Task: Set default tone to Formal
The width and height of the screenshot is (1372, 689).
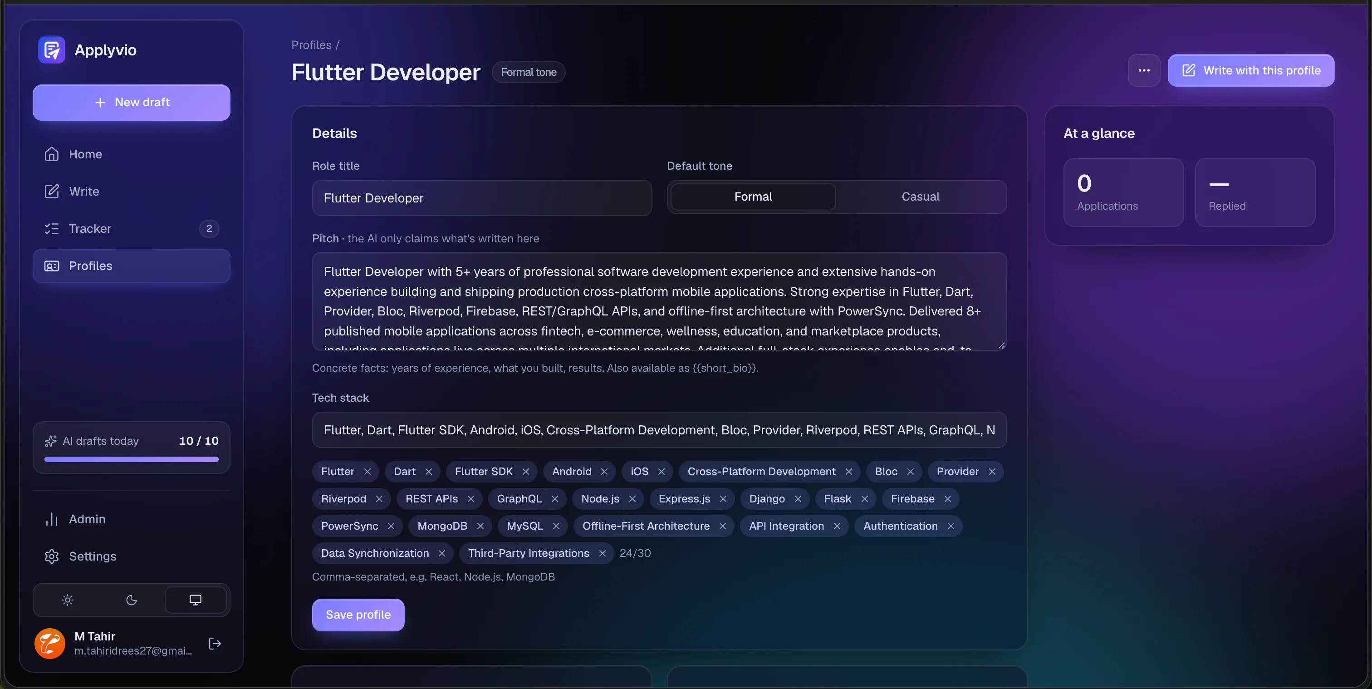Action: pos(753,197)
